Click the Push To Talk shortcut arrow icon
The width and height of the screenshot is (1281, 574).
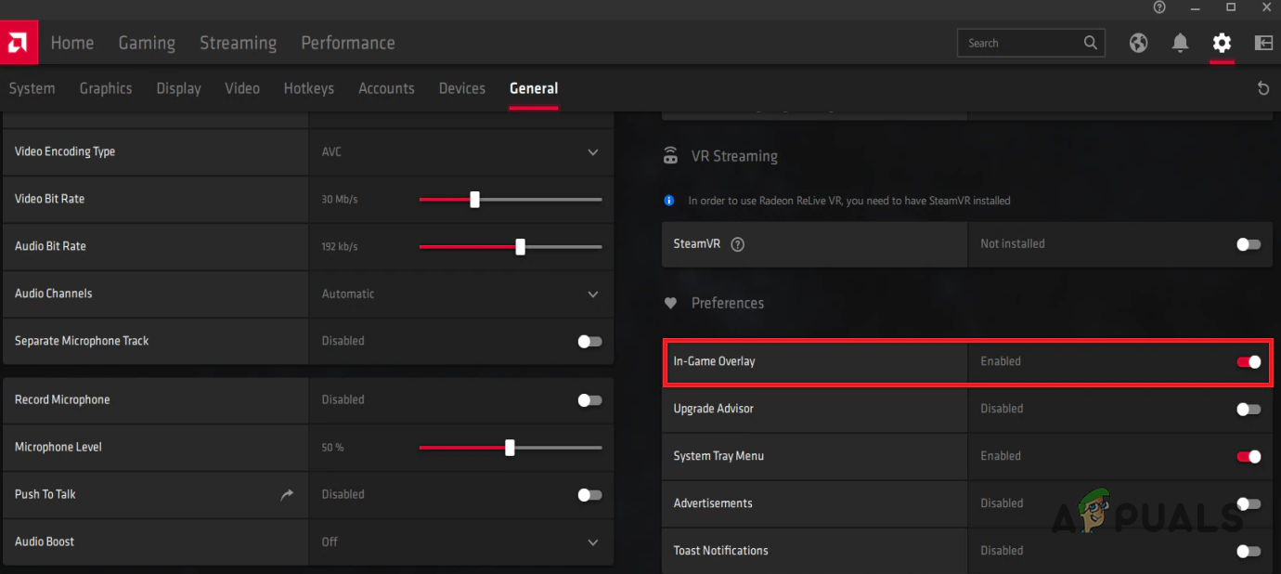pos(286,494)
